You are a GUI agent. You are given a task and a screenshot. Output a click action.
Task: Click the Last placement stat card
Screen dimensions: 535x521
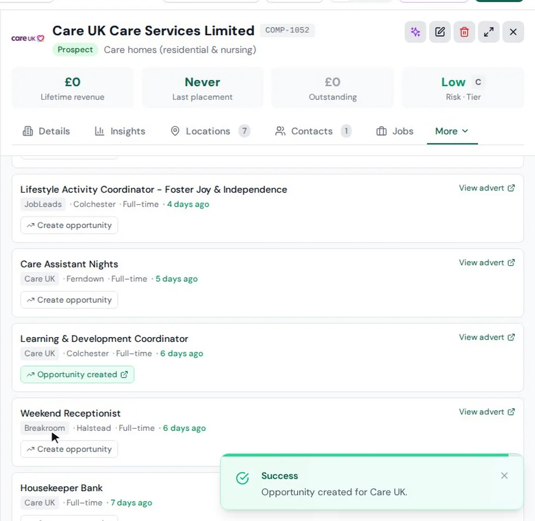[x=203, y=88]
